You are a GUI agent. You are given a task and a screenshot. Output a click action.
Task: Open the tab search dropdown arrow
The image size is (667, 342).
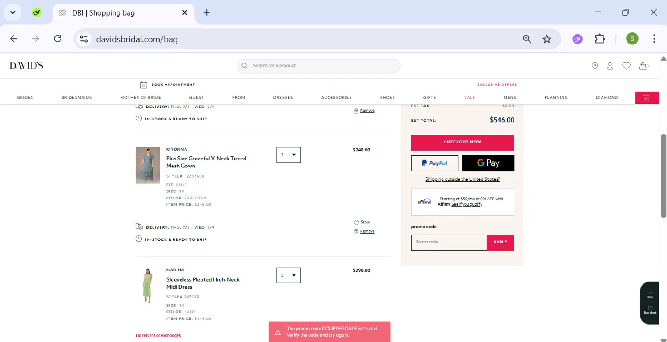tap(12, 12)
